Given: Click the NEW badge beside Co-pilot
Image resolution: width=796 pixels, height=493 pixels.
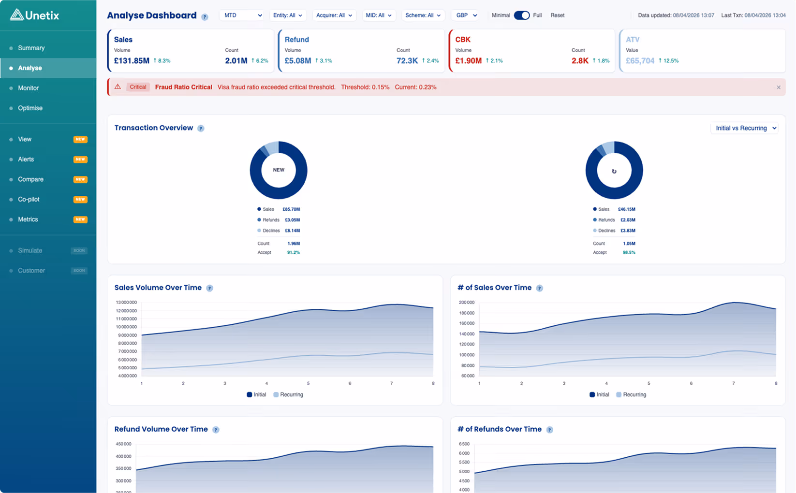Looking at the screenshot, I should [x=80, y=199].
